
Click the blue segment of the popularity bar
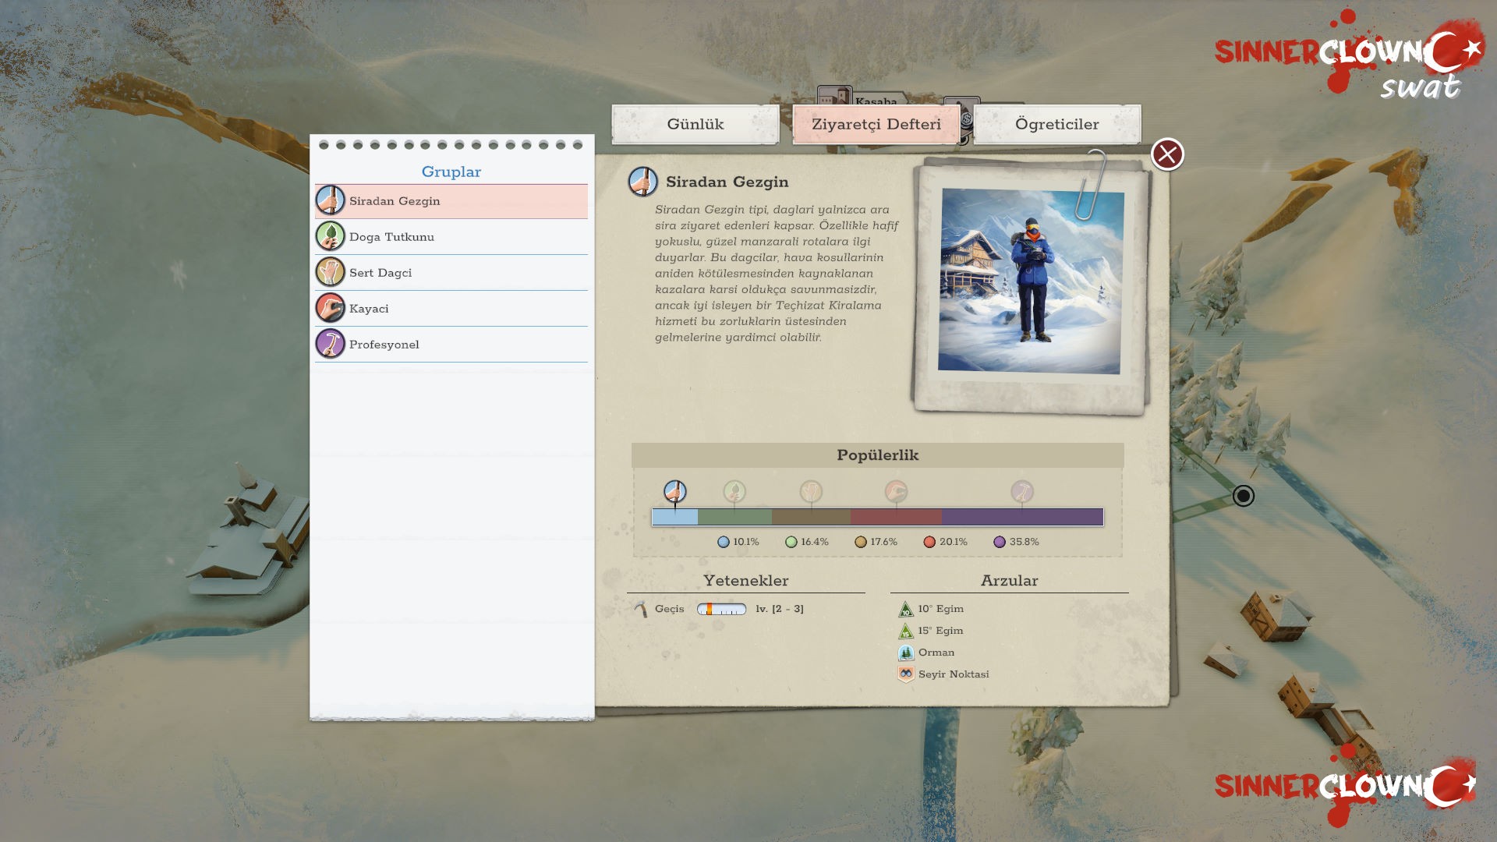click(x=674, y=517)
